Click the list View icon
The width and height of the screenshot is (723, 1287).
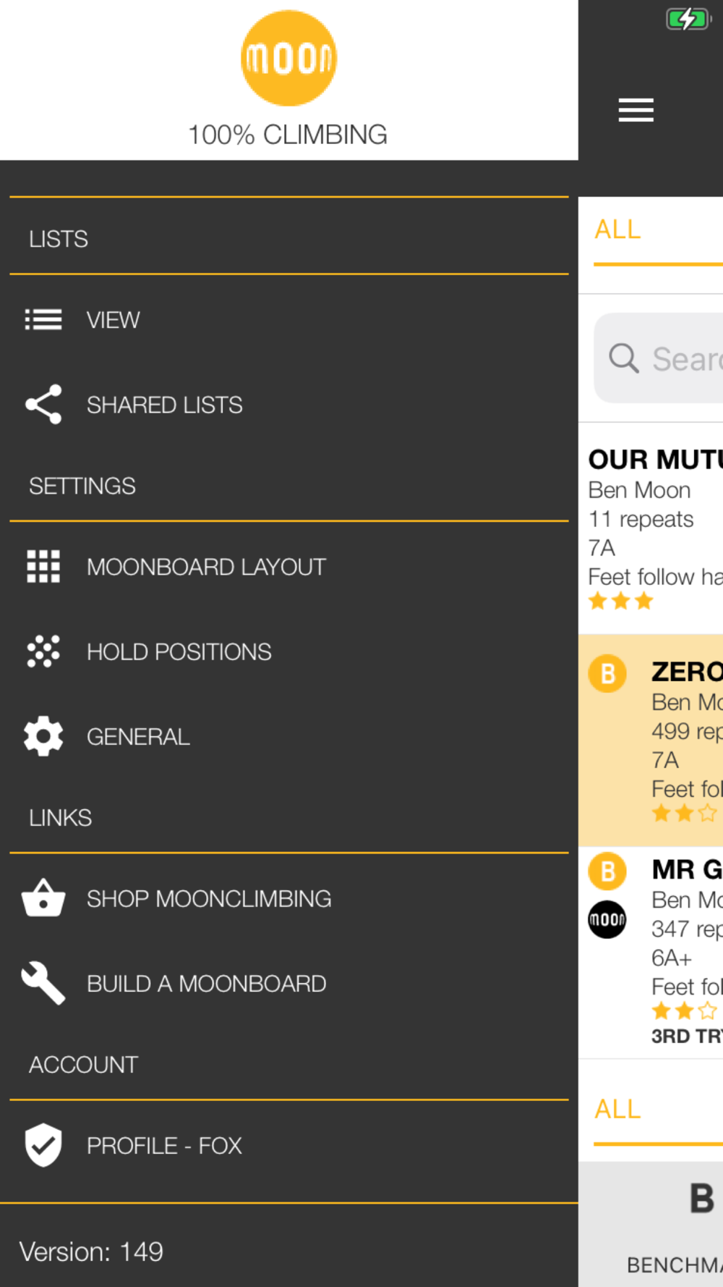[x=43, y=319]
